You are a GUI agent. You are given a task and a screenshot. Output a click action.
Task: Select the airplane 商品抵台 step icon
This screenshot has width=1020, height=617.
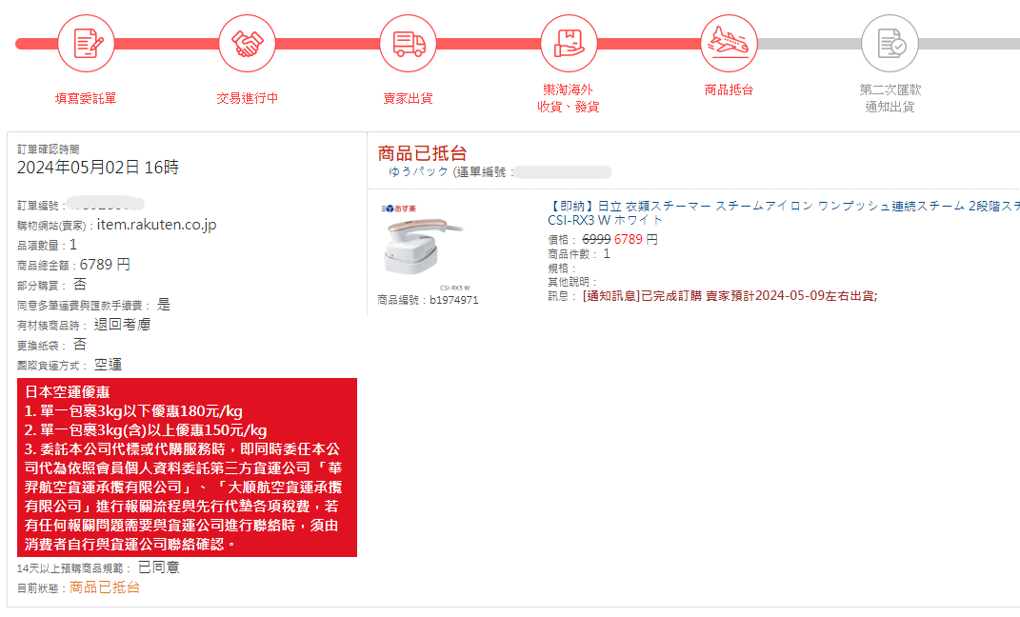click(x=730, y=44)
